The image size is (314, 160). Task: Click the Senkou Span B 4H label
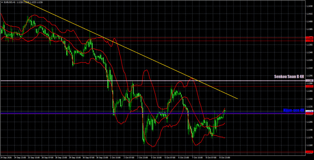click(x=289, y=77)
